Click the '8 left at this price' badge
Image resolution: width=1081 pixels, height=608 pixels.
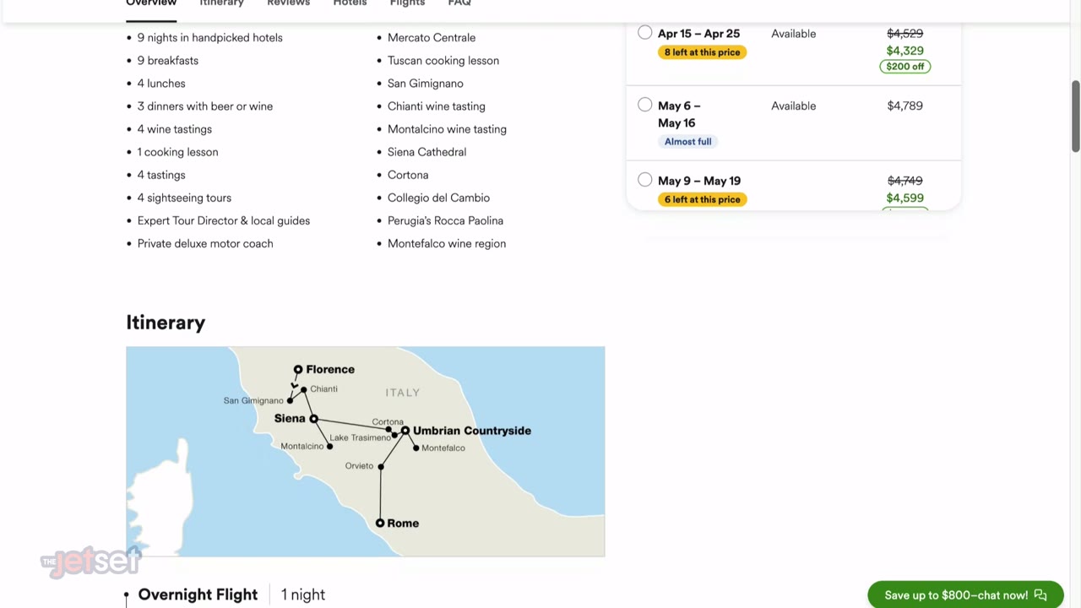coord(702,52)
